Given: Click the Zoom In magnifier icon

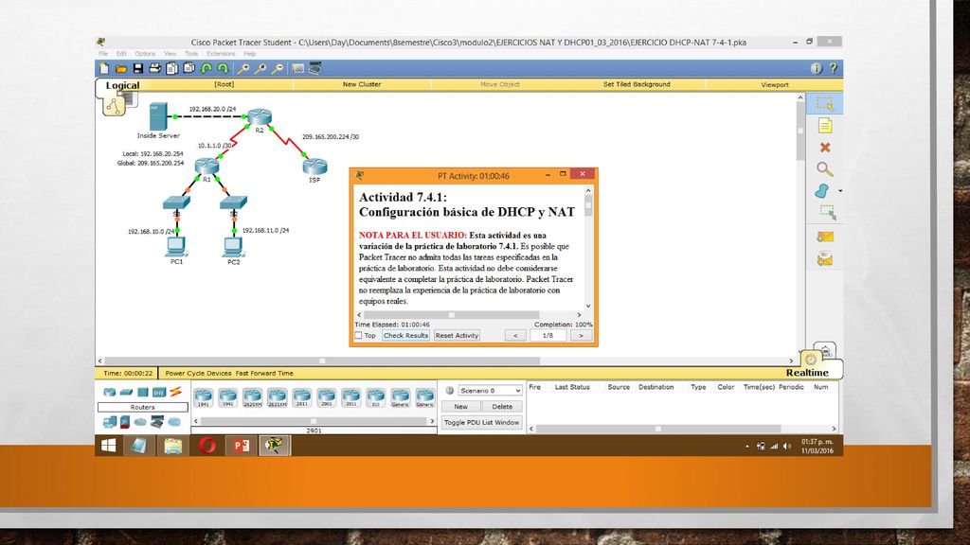Looking at the screenshot, I should pos(243,68).
